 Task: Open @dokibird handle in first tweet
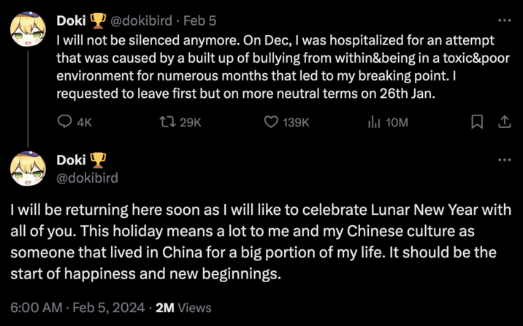click(143, 21)
